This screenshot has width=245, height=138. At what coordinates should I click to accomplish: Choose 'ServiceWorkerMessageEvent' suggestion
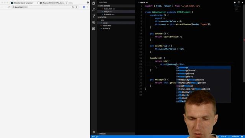pyautogui.click(x=203, y=89)
